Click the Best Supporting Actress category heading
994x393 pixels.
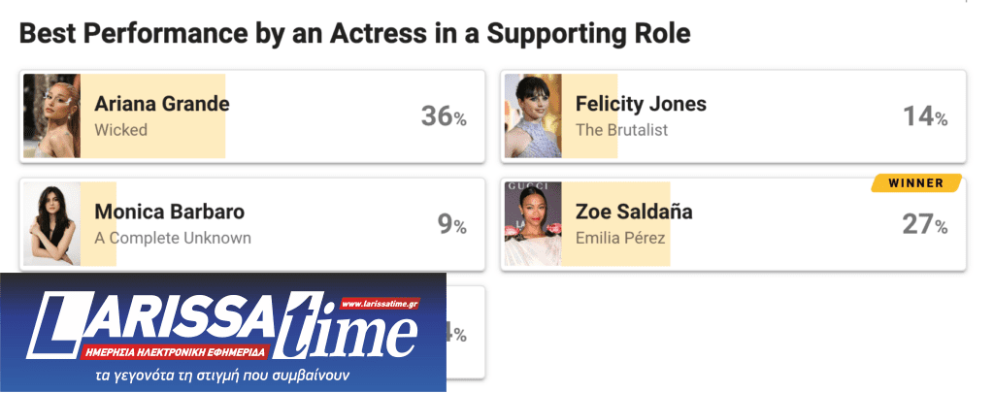tap(355, 34)
